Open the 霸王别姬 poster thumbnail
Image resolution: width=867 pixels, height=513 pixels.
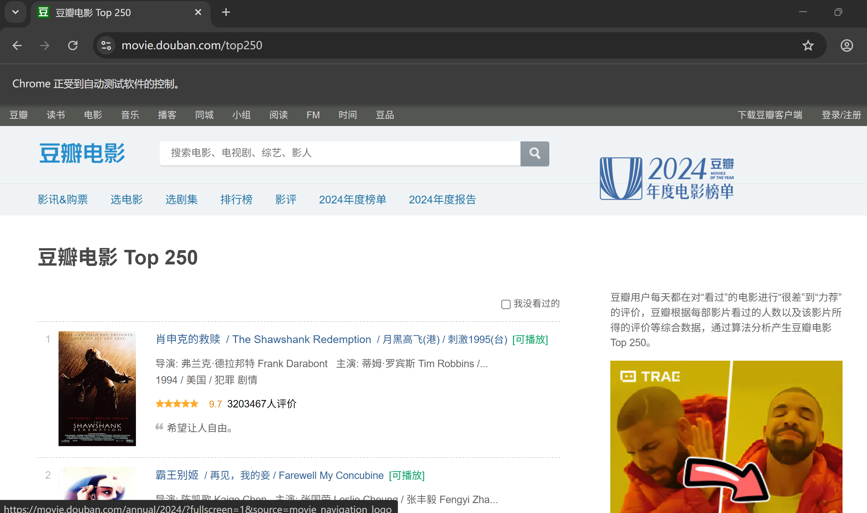coord(97,484)
